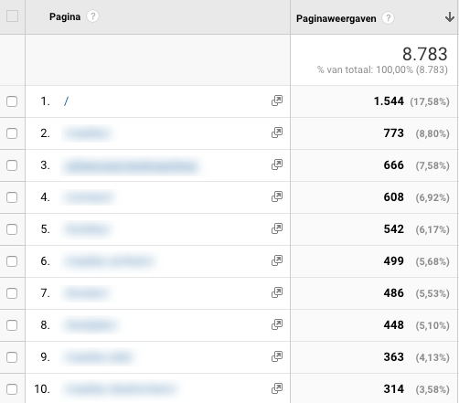
Task: Open row 8 page in new window icon
Action: (277, 324)
